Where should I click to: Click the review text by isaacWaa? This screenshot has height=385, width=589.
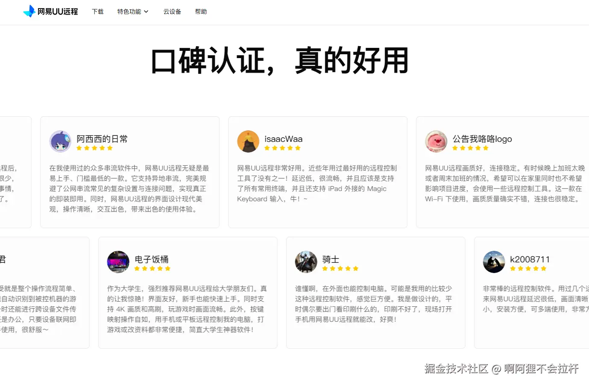[317, 183]
